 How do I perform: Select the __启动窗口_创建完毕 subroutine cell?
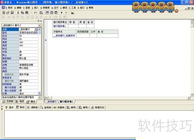64,35
